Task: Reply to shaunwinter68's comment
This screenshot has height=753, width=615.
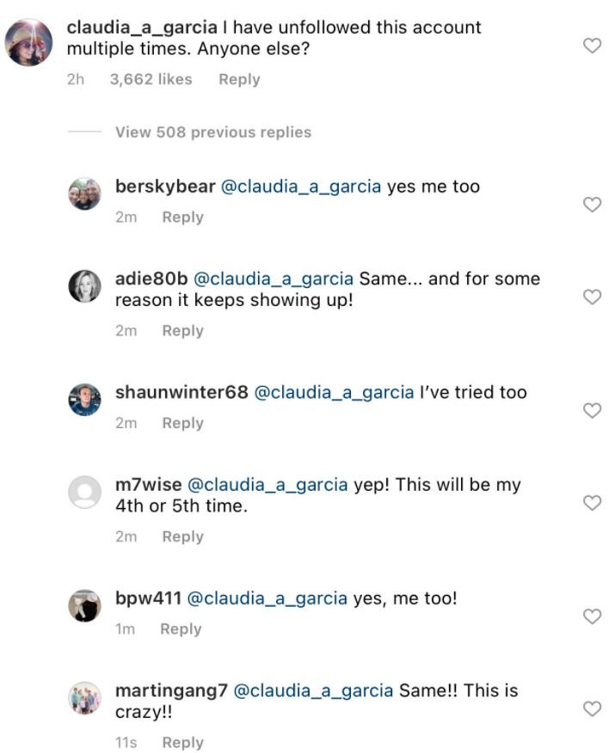Action: pos(182,423)
